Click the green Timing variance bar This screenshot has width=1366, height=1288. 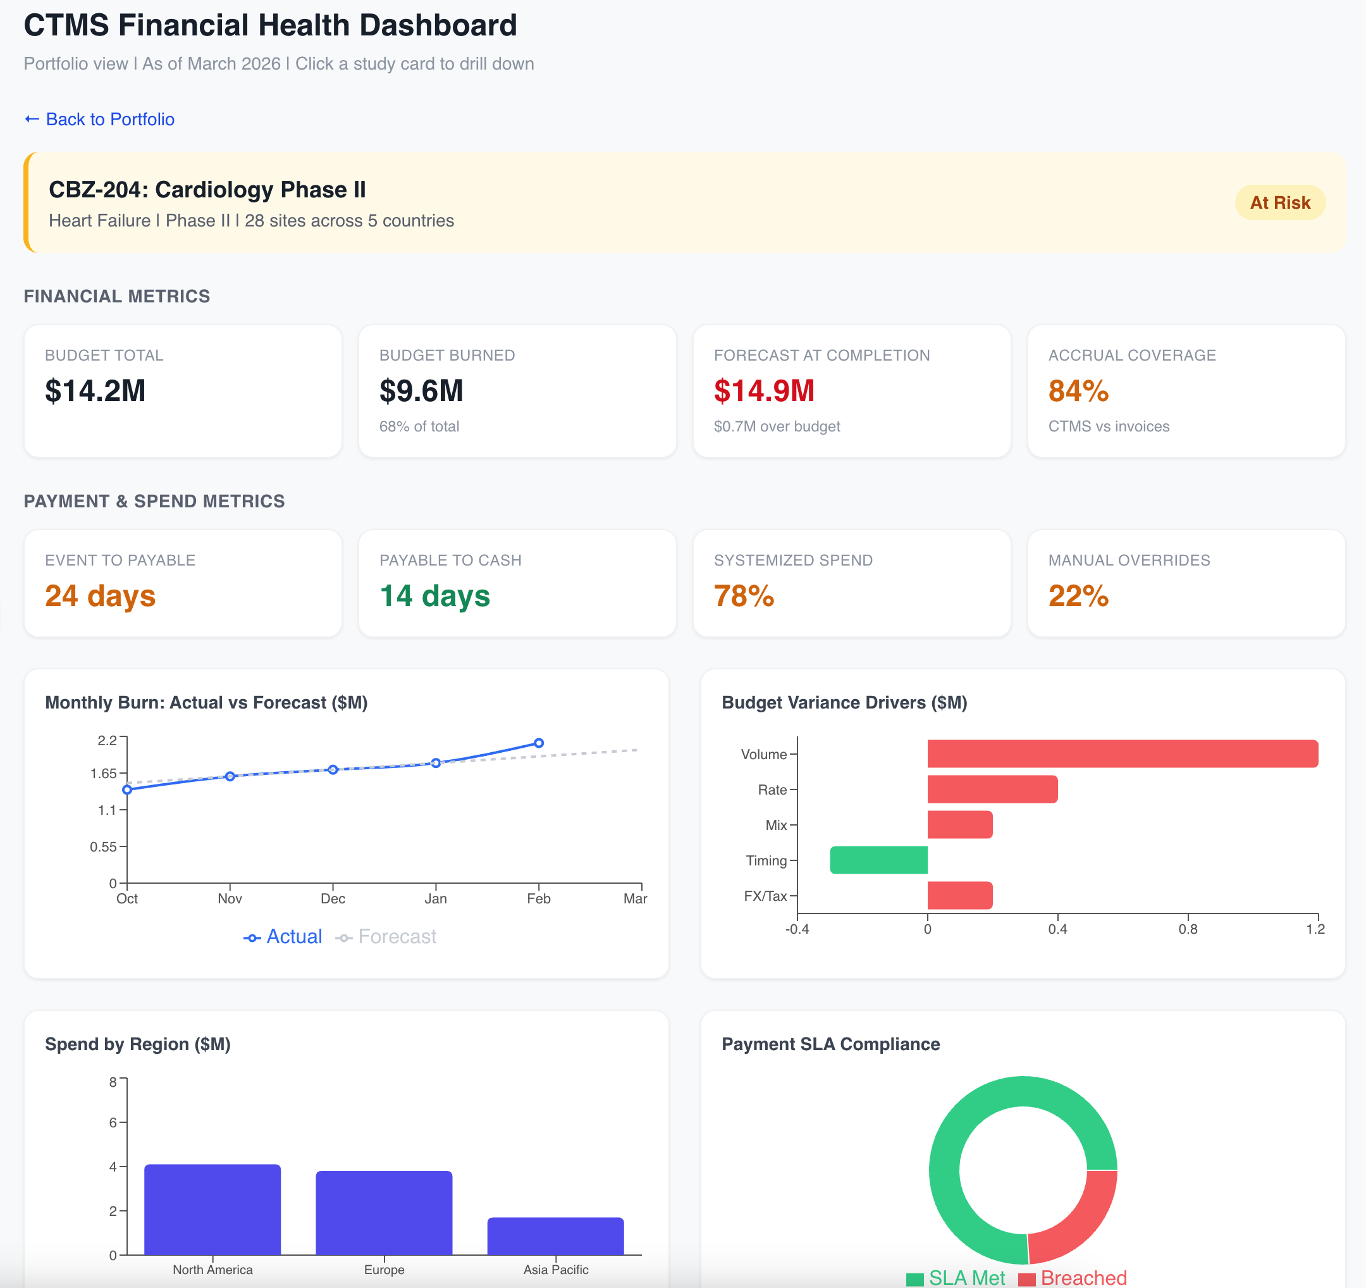[878, 860]
